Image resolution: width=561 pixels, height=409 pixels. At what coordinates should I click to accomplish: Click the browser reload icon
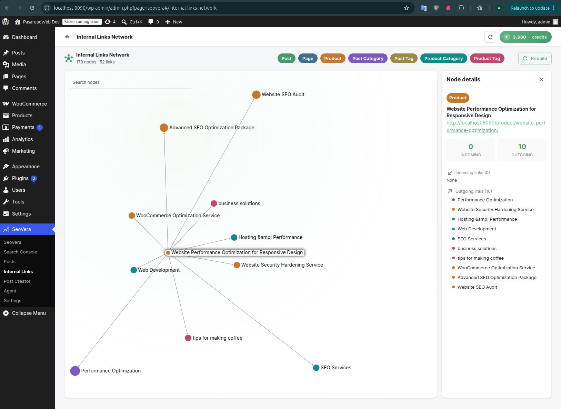pos(32,8)
